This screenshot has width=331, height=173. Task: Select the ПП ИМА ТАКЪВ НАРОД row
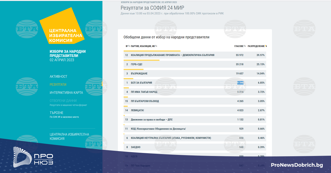coord(144,92)
